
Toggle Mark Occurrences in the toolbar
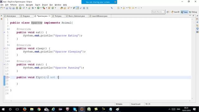click(x=77, y=8)
